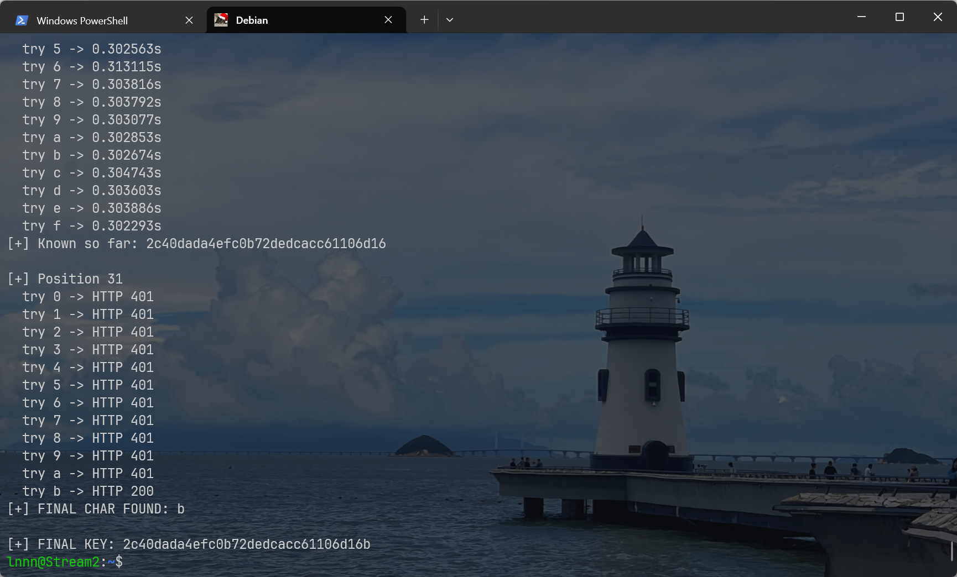Close the Windows PowerShell tab

tap(189, 20)
